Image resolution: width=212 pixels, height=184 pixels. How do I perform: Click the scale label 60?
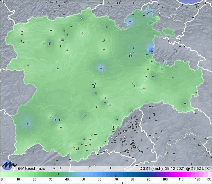(100, 179)
